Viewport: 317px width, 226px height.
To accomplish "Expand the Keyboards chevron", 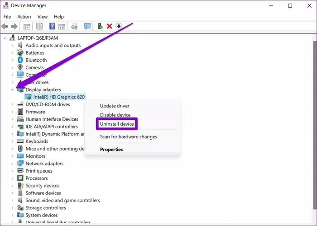I will [x=12, y=141].
